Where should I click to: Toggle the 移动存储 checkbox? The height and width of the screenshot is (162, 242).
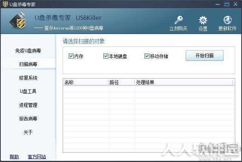pos(147,56)
